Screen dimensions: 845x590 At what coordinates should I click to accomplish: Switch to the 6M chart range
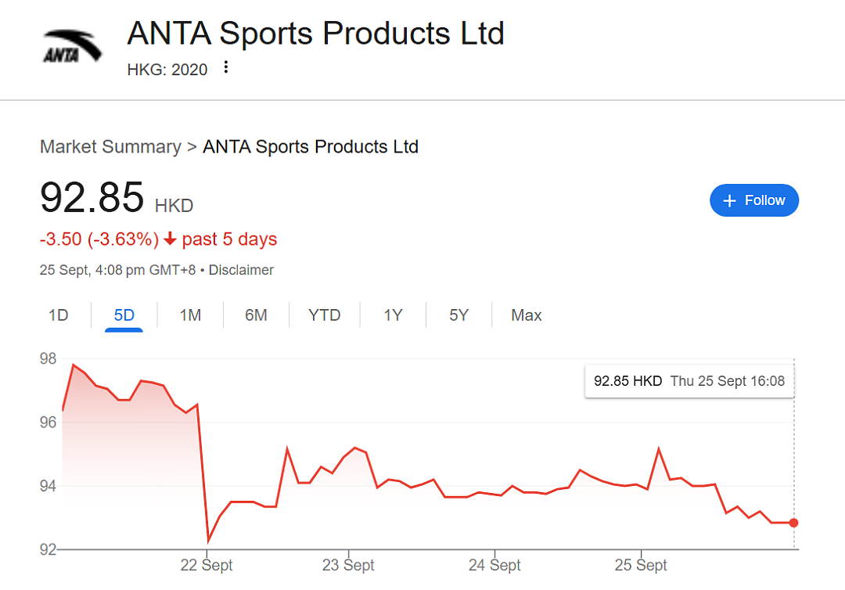(x=256, y=315)
